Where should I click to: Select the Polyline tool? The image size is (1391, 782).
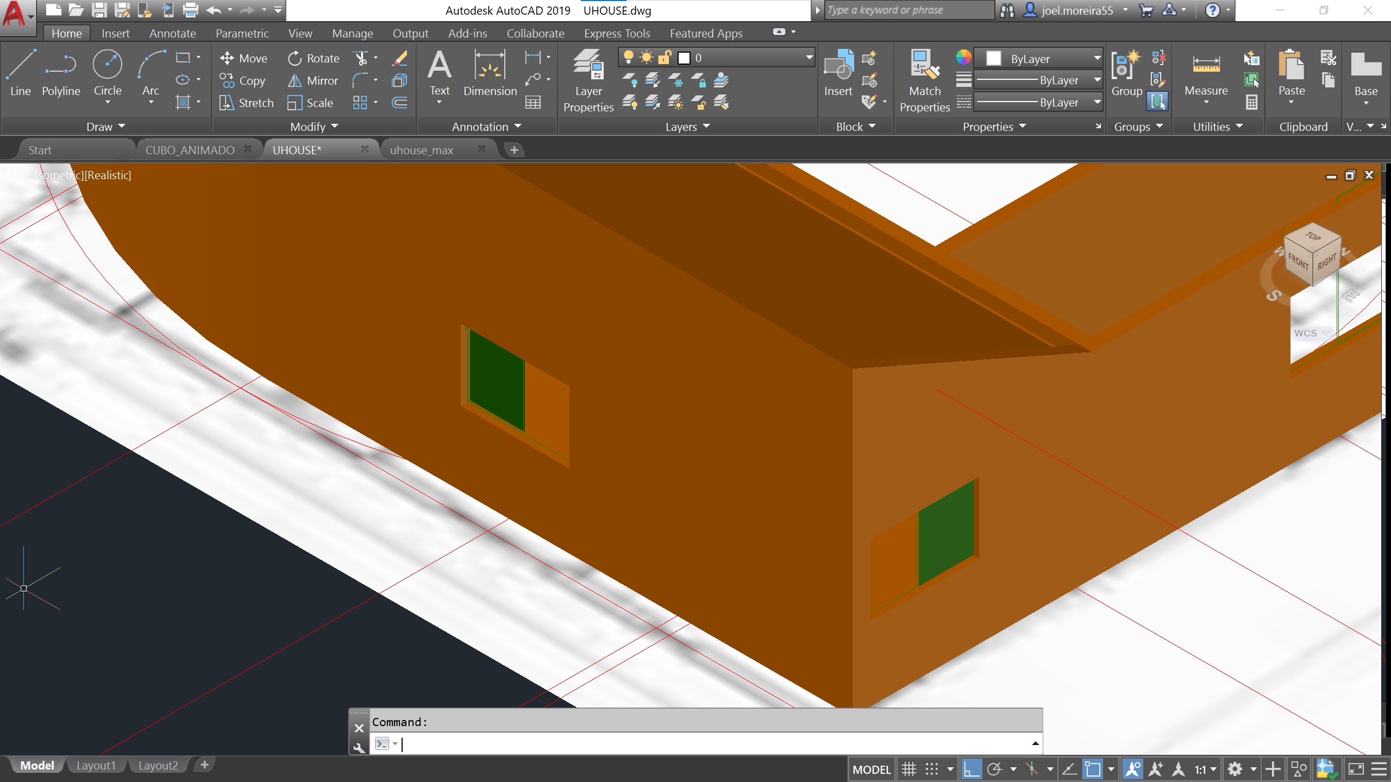tap(61, 73)
